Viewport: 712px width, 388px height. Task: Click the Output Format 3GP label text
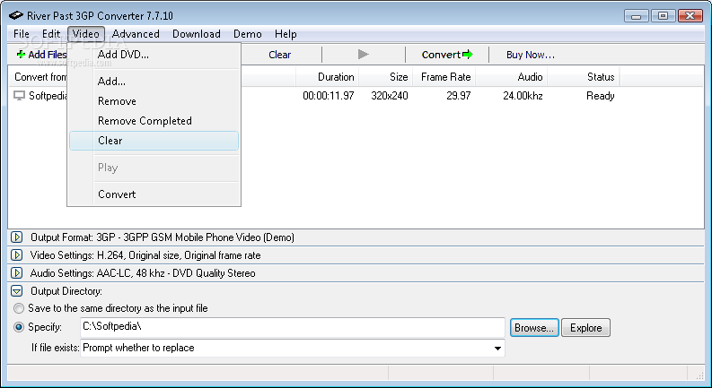point(163,237)
